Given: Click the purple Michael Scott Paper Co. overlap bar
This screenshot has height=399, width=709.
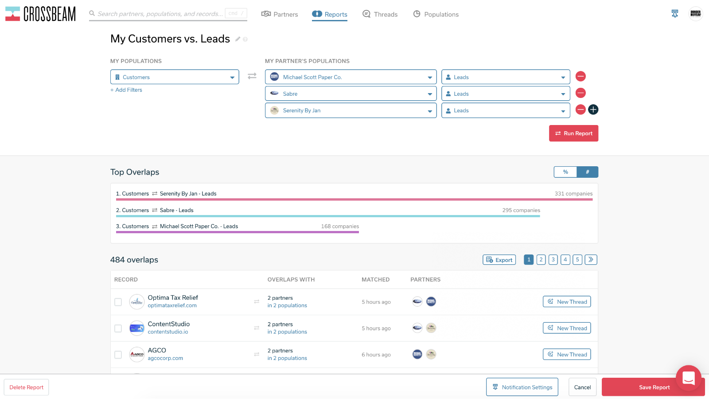Looking at the screenshot, I should (x=238, y=232).
